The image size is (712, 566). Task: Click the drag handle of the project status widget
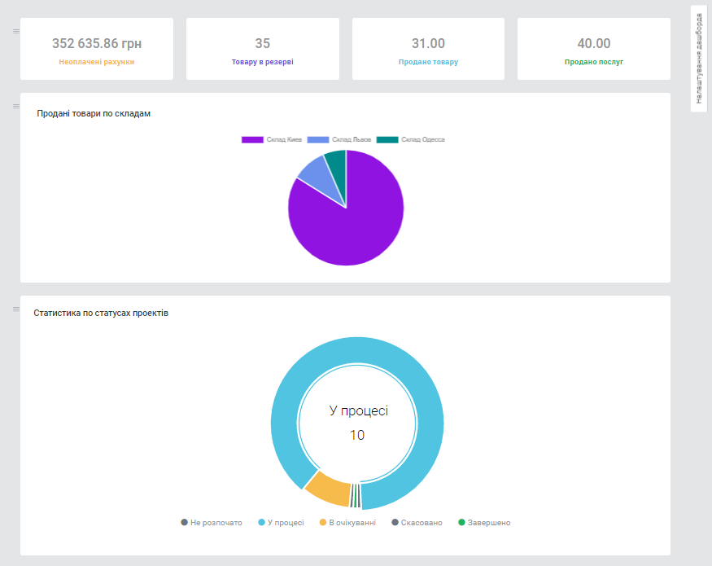coord(15,309)
